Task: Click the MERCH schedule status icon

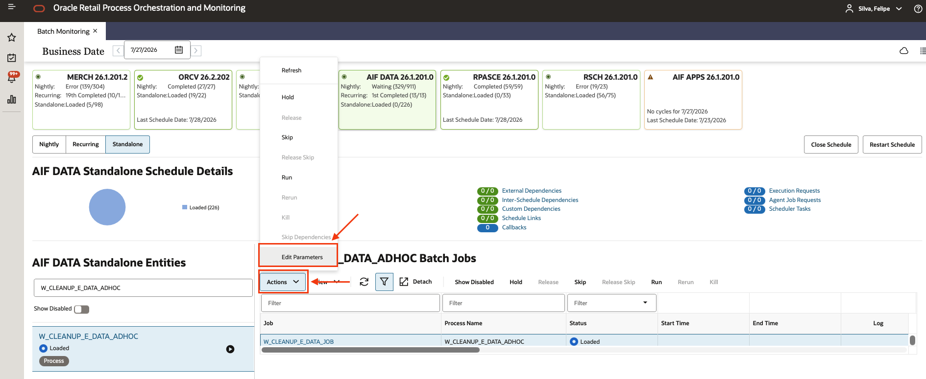Action: [38, 77]
